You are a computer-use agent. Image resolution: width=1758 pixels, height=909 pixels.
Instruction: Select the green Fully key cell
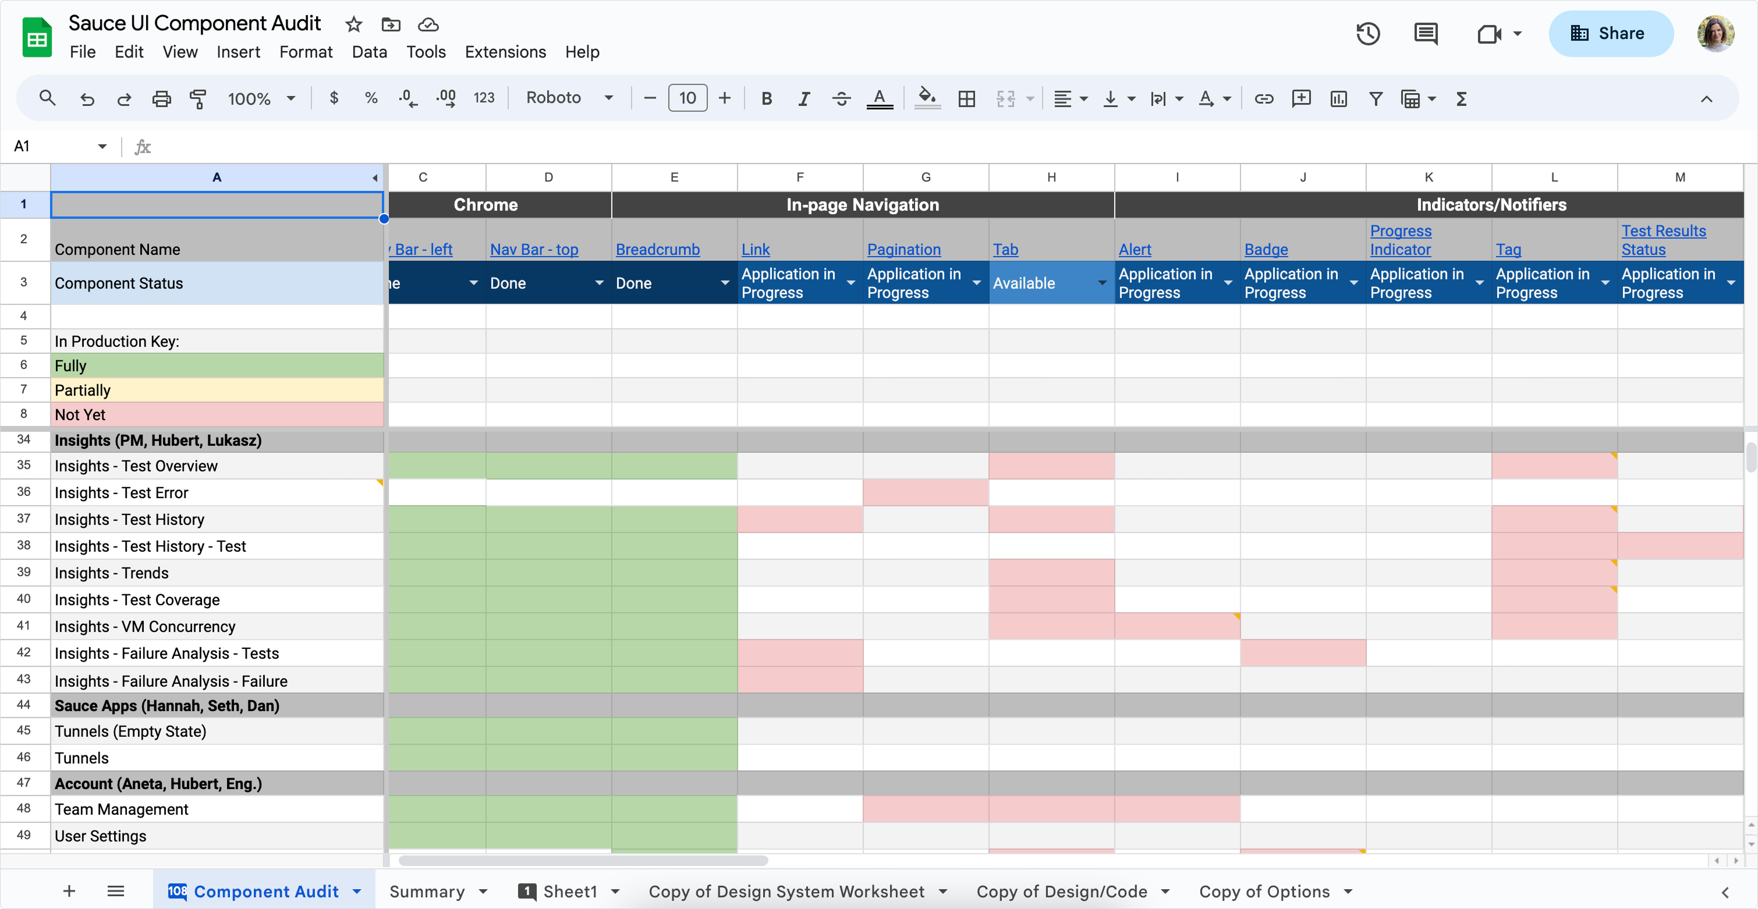point(217,365)
